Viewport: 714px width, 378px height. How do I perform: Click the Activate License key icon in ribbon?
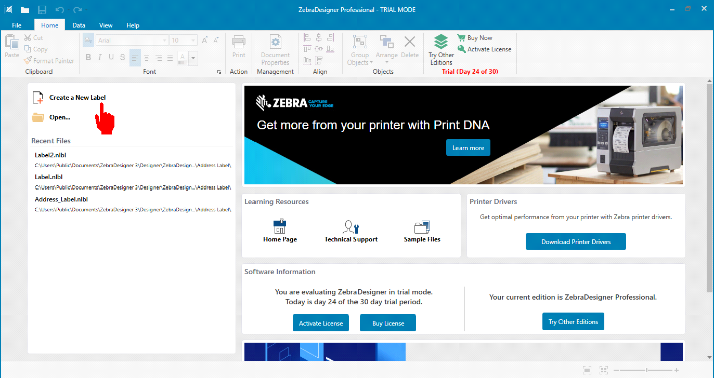coord(461,49)
